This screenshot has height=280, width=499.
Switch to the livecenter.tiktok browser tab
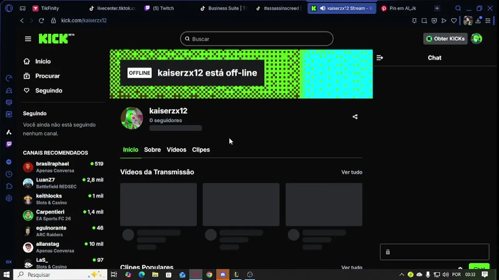pos(113,8)
